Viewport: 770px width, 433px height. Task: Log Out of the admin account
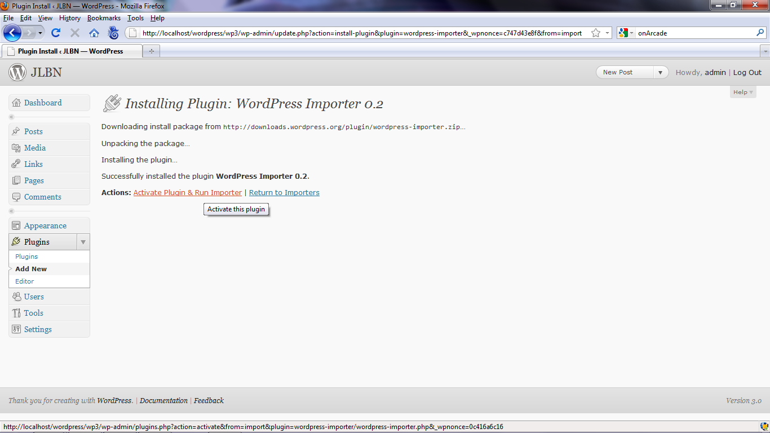747,72
